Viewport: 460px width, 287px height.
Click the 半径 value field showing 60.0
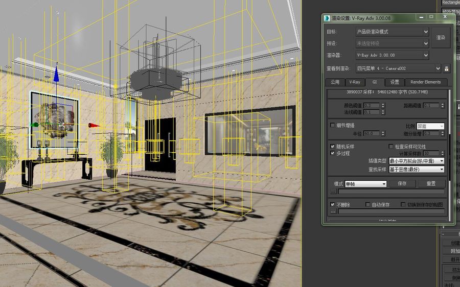[372, 133]
